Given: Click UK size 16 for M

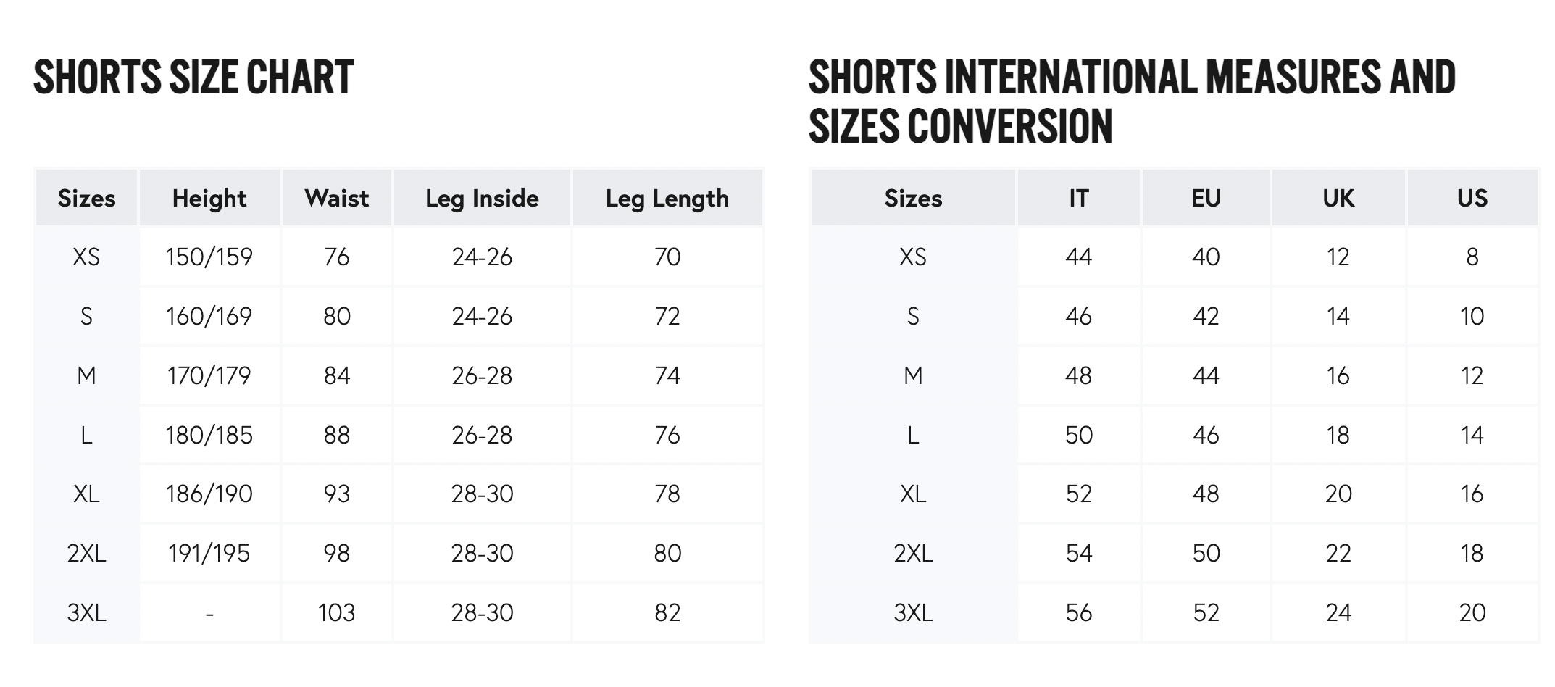Looking at the screenshot, I should (1338, 375).
